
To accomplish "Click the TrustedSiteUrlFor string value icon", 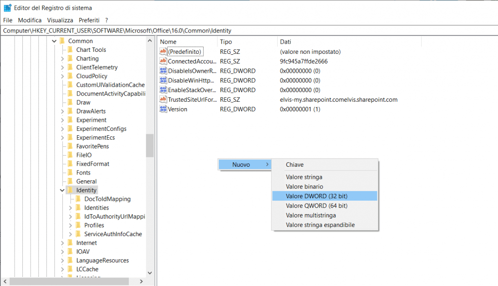I will (163, 99).
